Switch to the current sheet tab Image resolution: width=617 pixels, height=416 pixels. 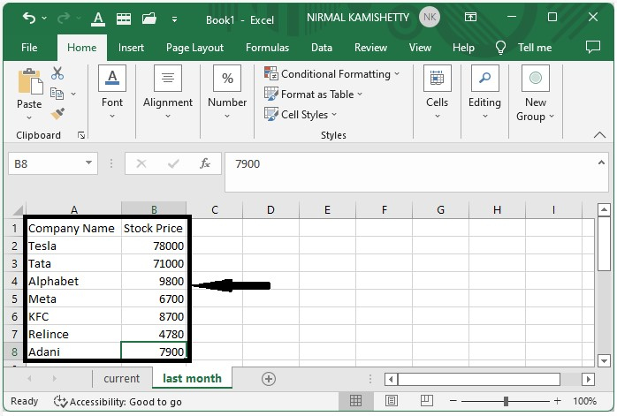pyautogui.click(x=121, y=378)
